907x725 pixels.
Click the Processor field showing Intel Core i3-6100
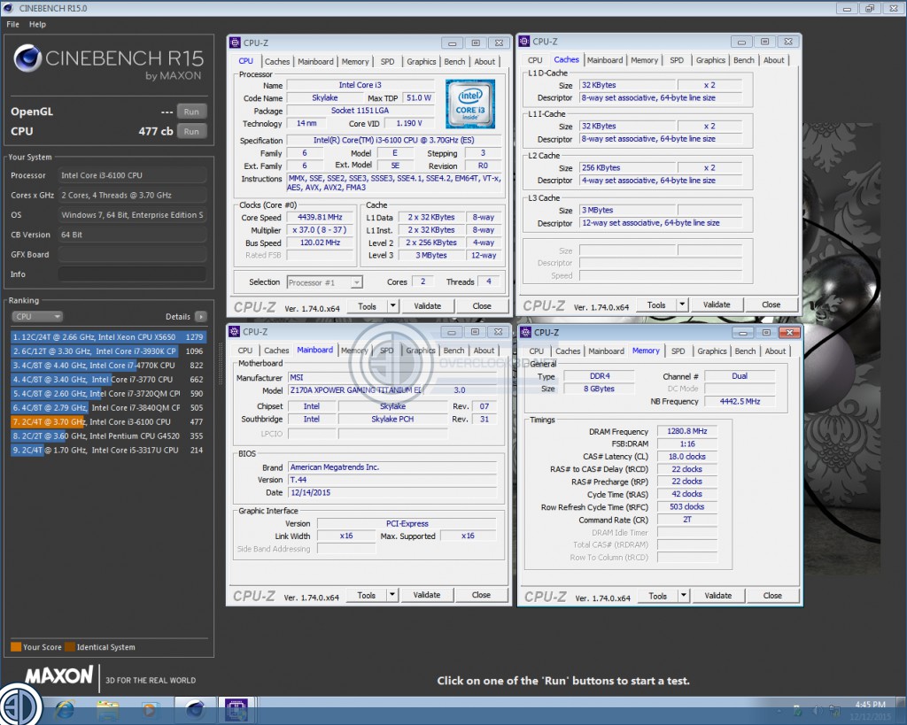132,175
